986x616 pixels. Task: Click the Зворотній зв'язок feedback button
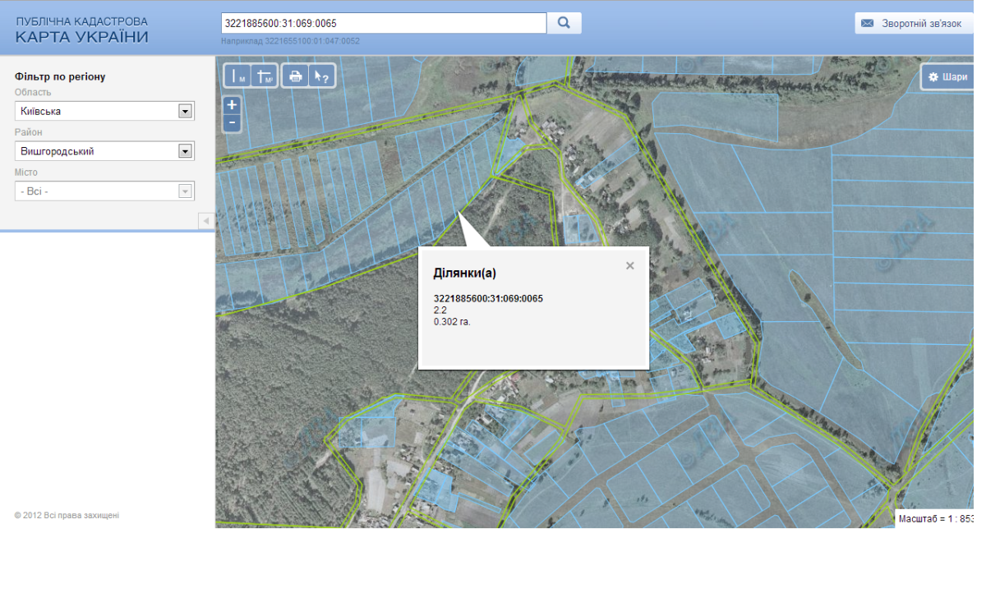pyautogui.click(x=913, y=24)
